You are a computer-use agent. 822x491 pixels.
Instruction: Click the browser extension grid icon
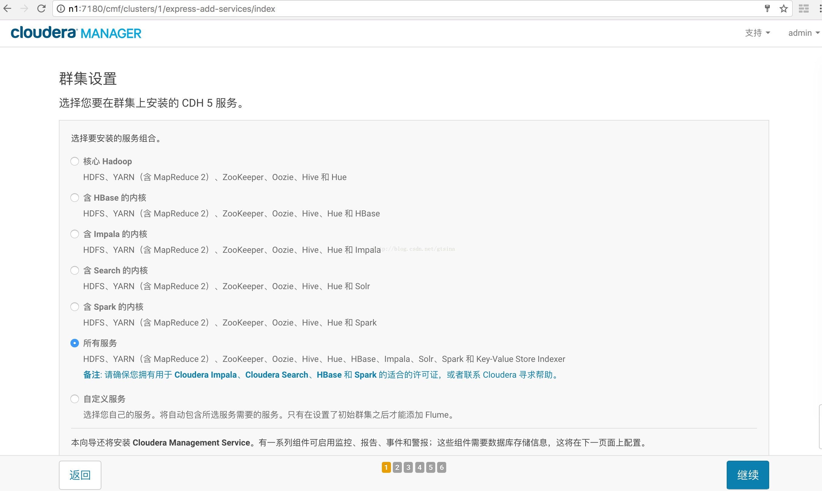pyautogui.click(x=804, y=8)
